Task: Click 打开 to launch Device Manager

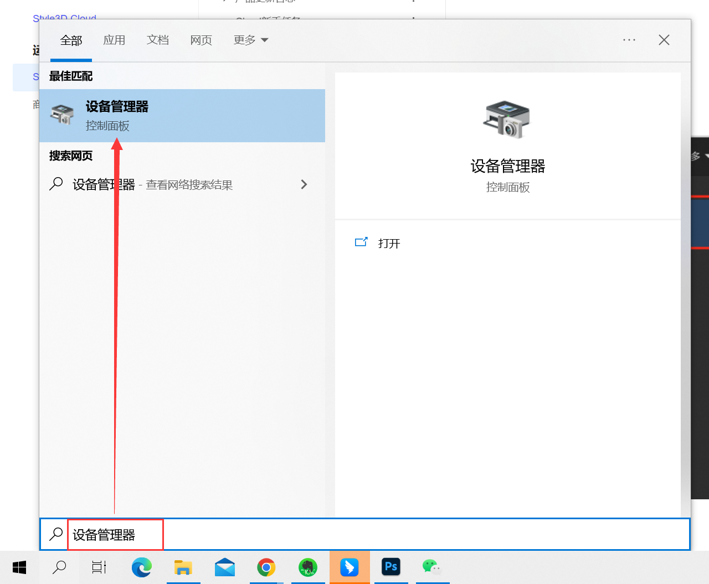Action: coord(389,244)
